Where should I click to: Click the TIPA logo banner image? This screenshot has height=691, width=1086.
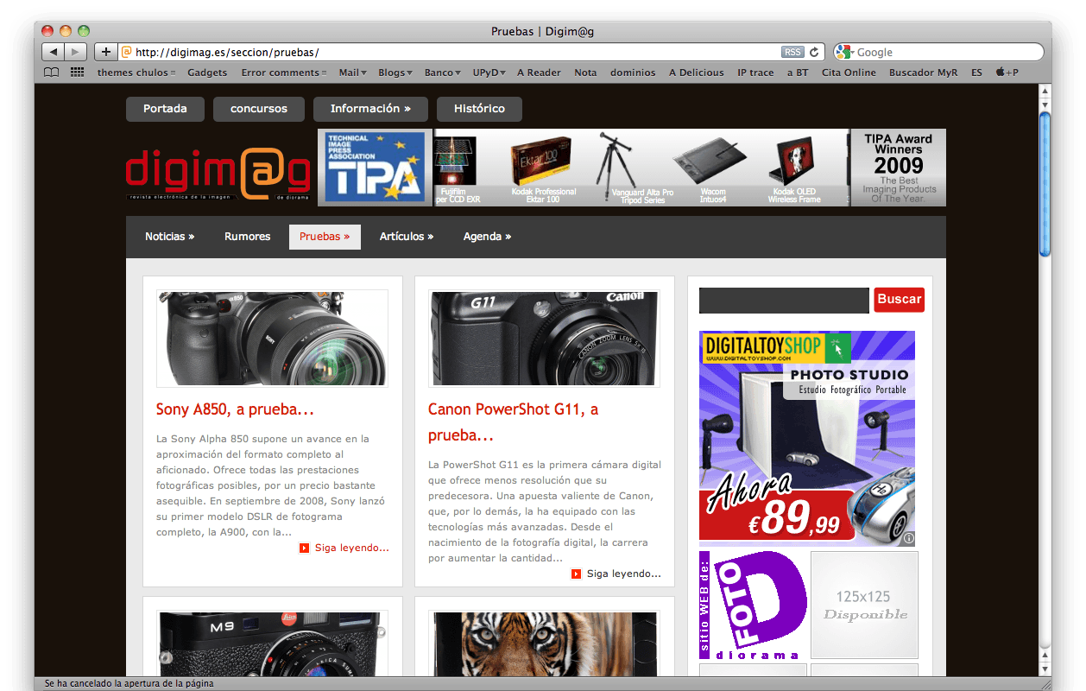[376, 168]
